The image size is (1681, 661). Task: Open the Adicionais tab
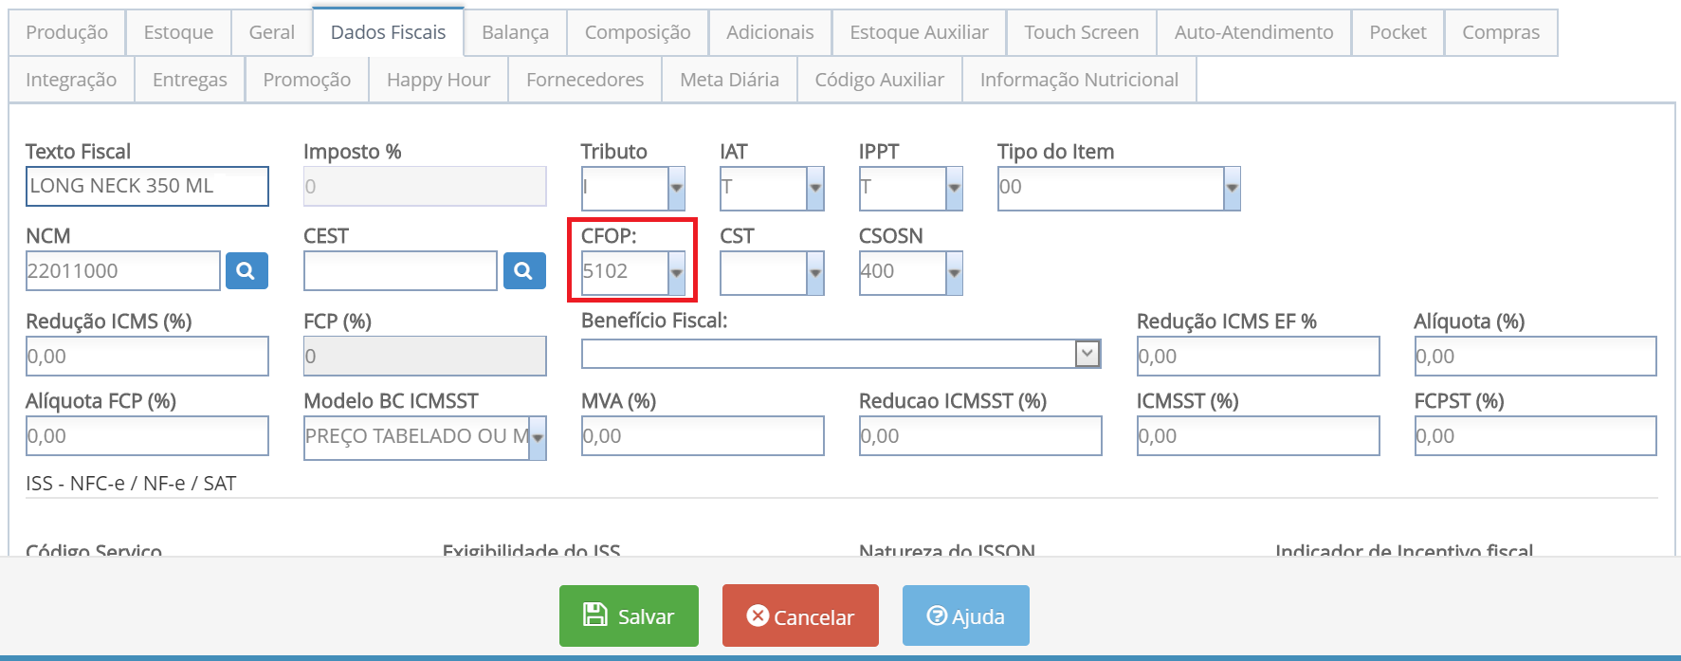pos(770,32)
